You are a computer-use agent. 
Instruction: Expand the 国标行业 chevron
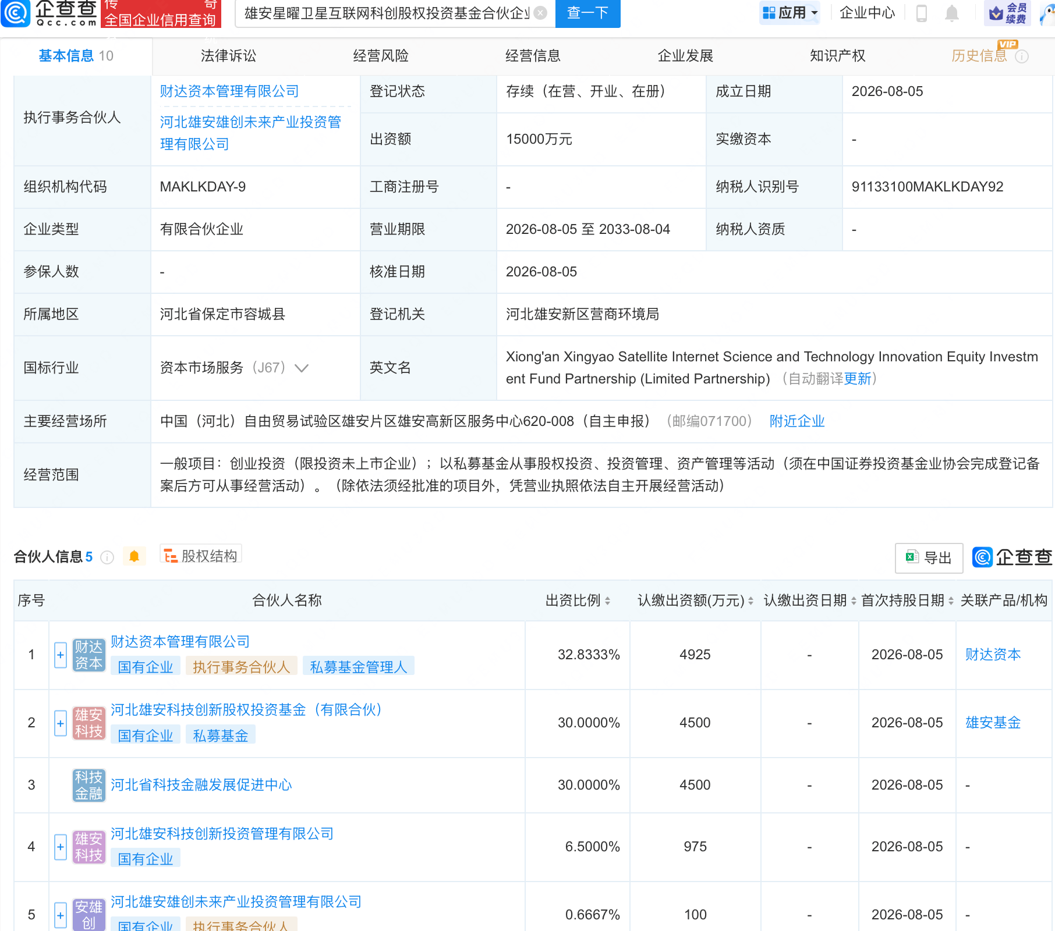pyautogui.click(x=302, y=368)
